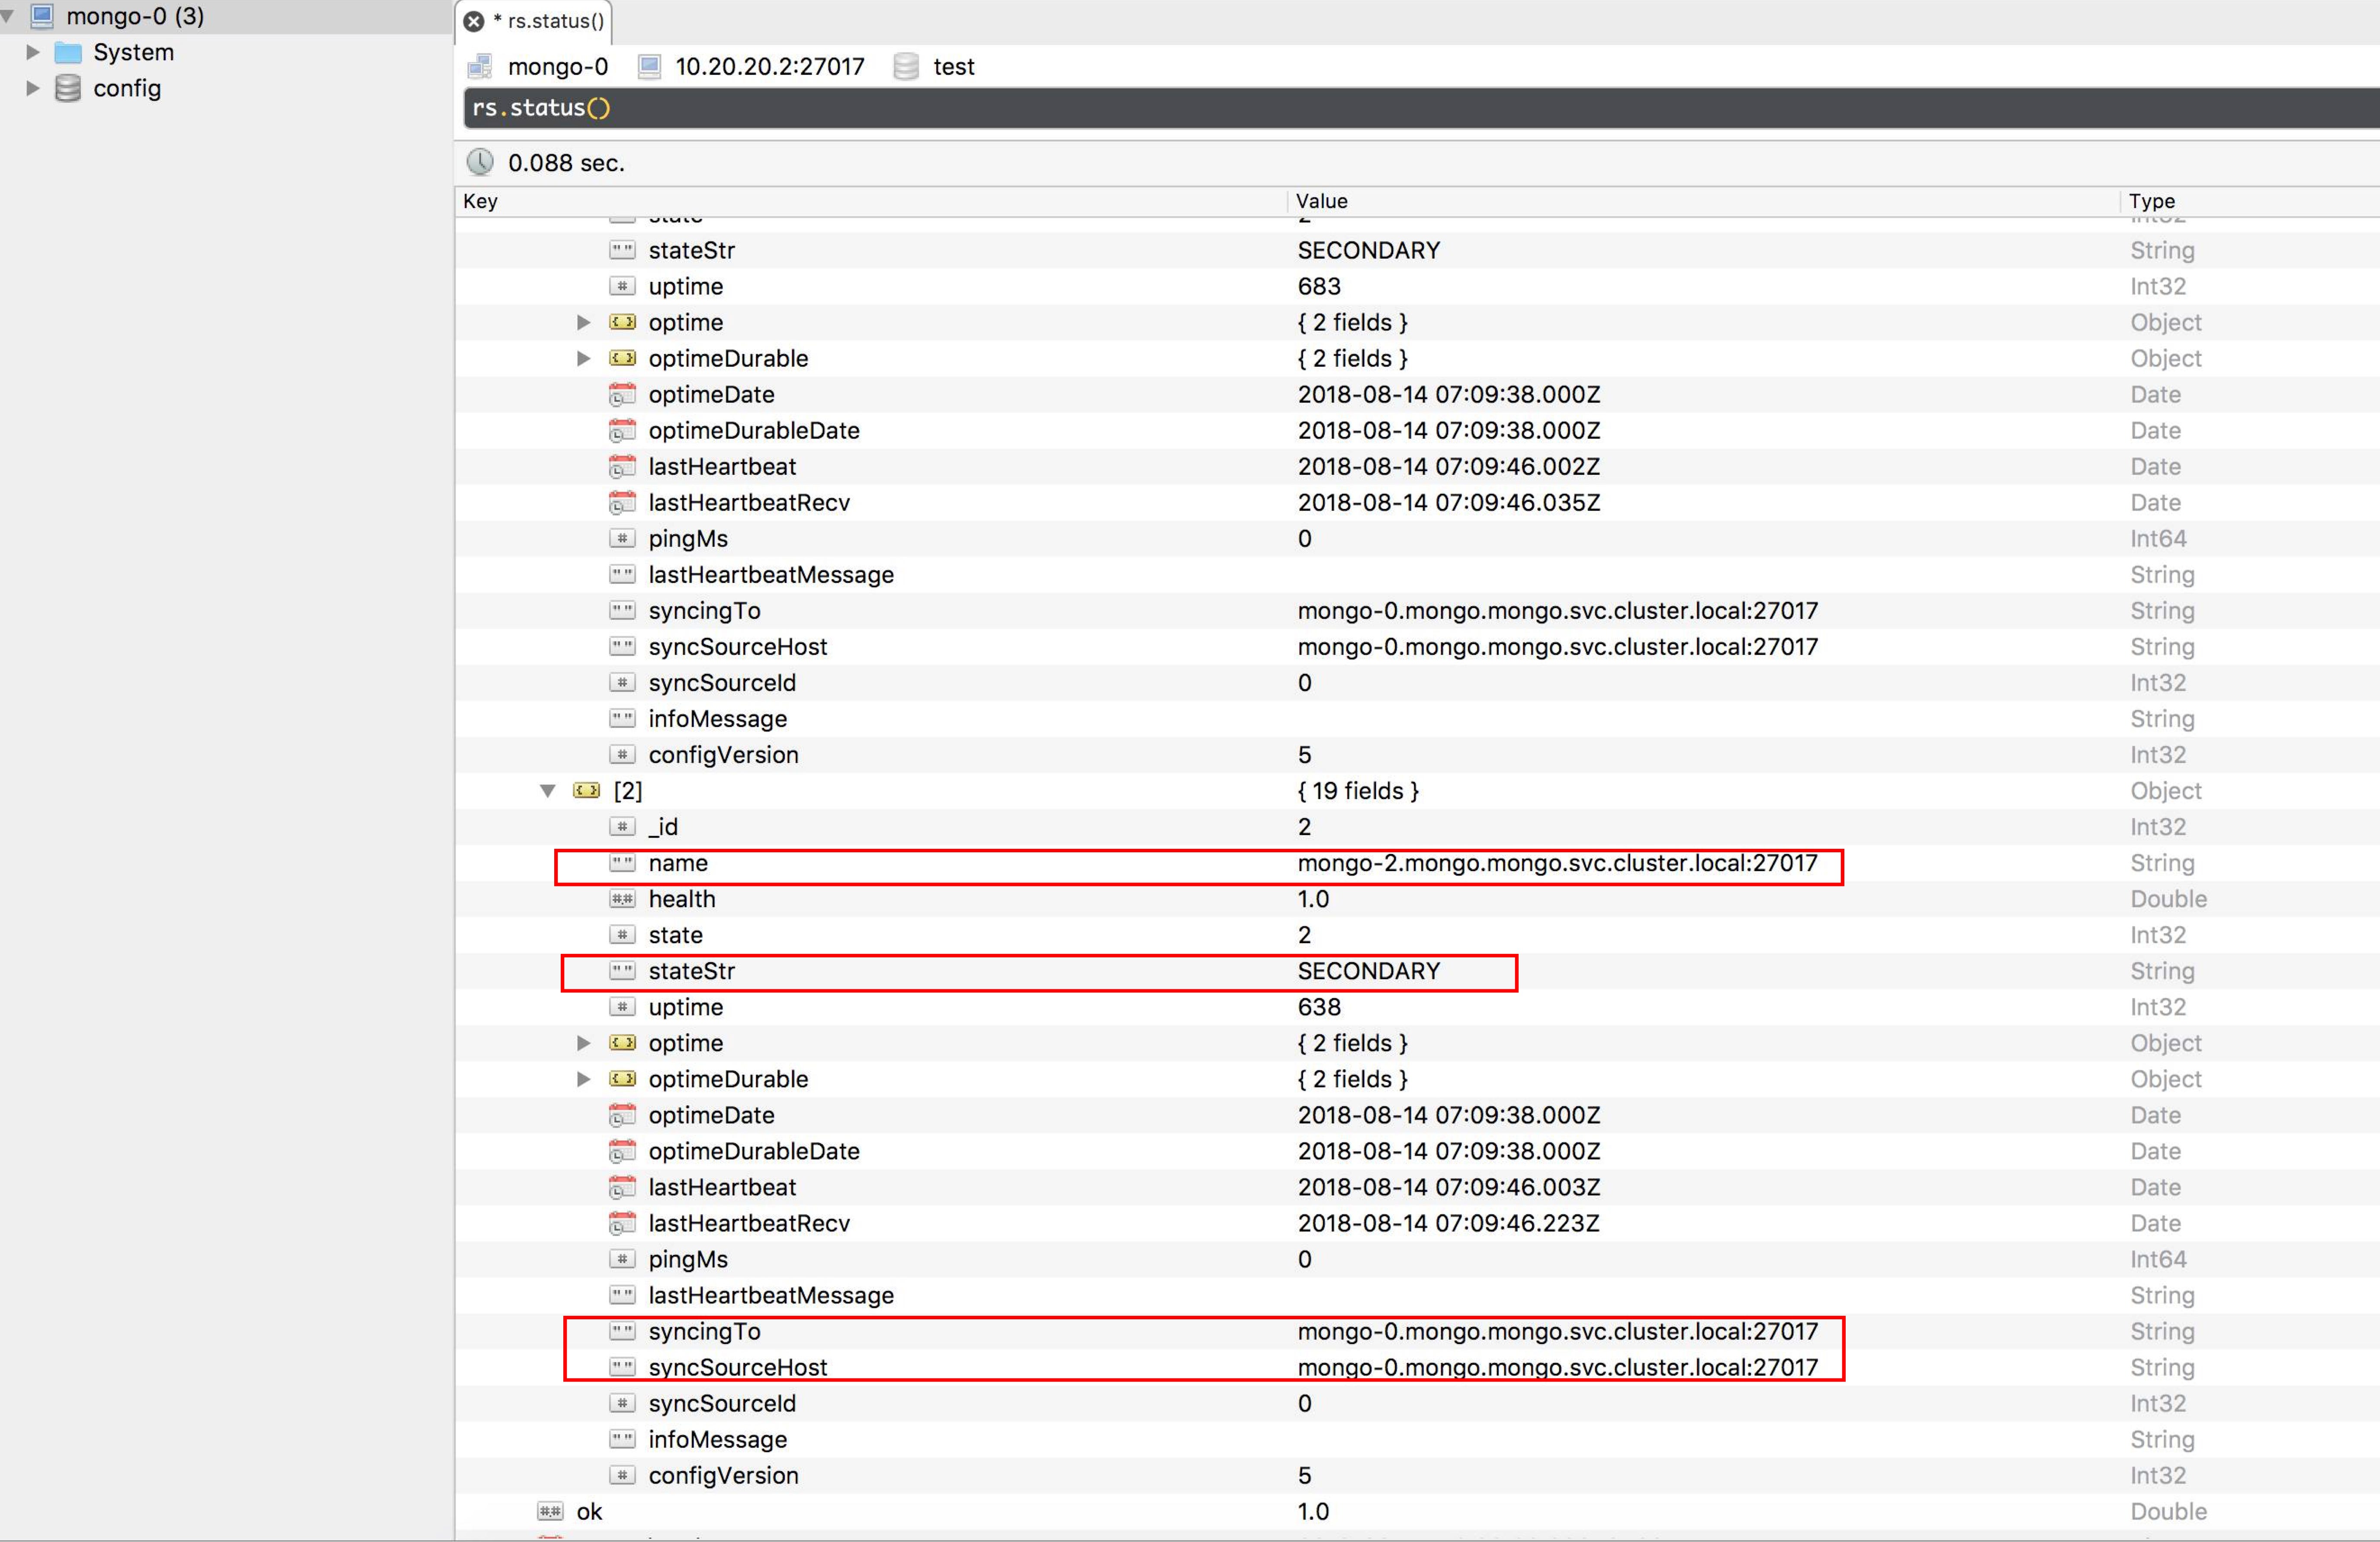Click the stateStr string icon under [2]
This screenshot has width=2380, height=1542.
coord(622,970)
